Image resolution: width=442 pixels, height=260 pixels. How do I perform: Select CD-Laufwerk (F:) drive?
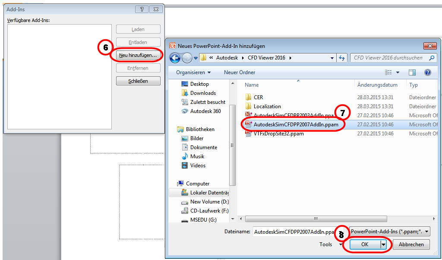click(209, 211)
